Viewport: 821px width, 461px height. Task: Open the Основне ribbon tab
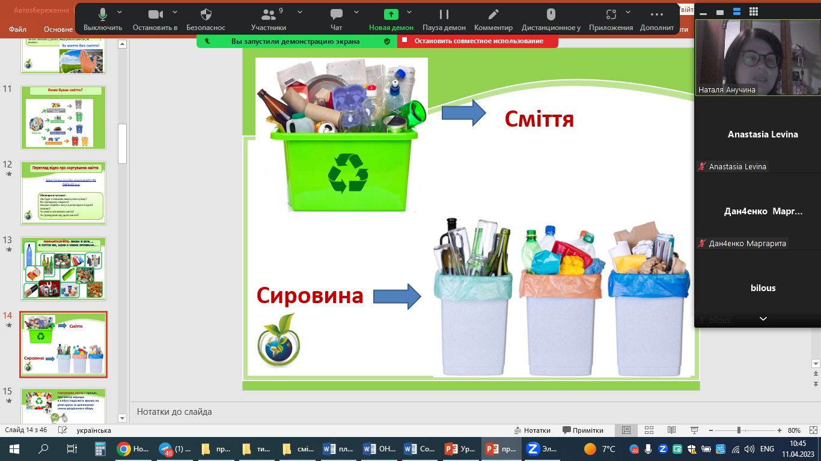click(x=58, y=29)
